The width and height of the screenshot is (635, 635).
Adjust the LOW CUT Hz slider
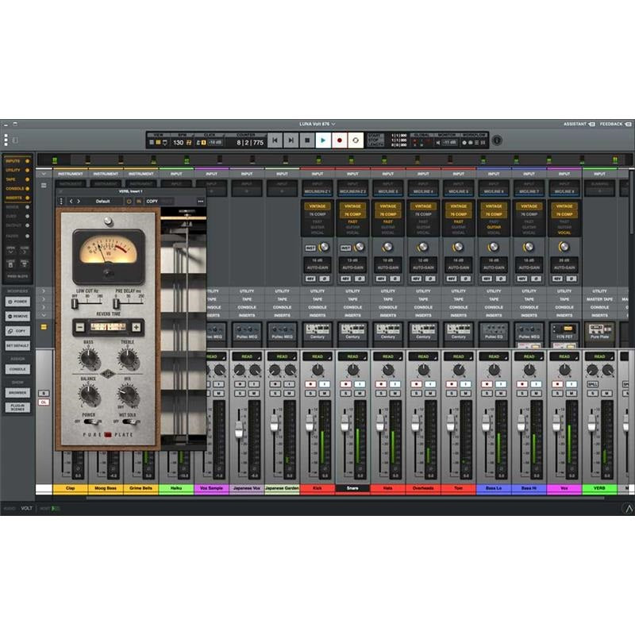pyautogui.click(x=75, y=304)
